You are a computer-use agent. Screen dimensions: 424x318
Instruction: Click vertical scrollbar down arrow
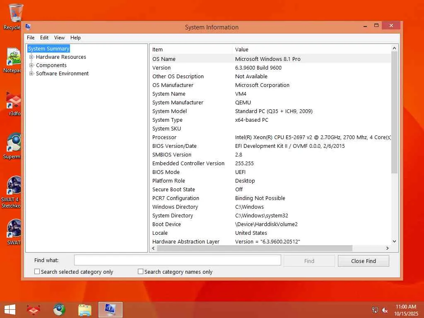[394, 241]
